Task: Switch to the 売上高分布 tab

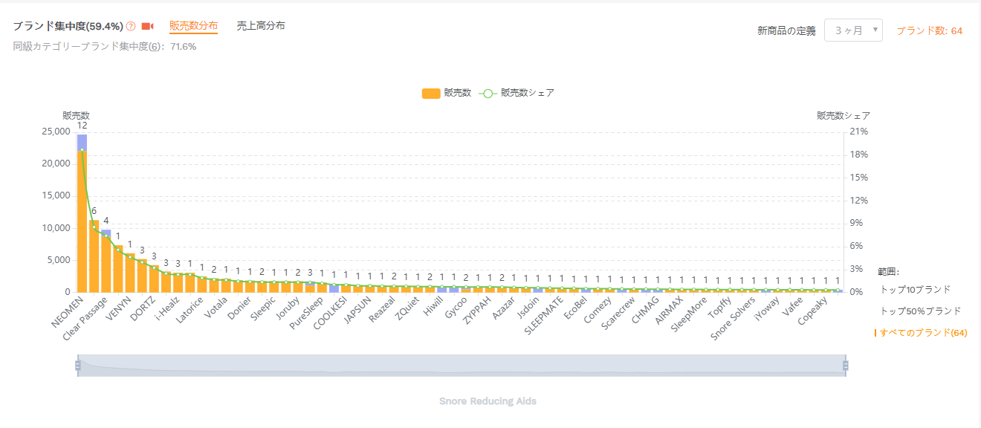Action: (261, 26)
